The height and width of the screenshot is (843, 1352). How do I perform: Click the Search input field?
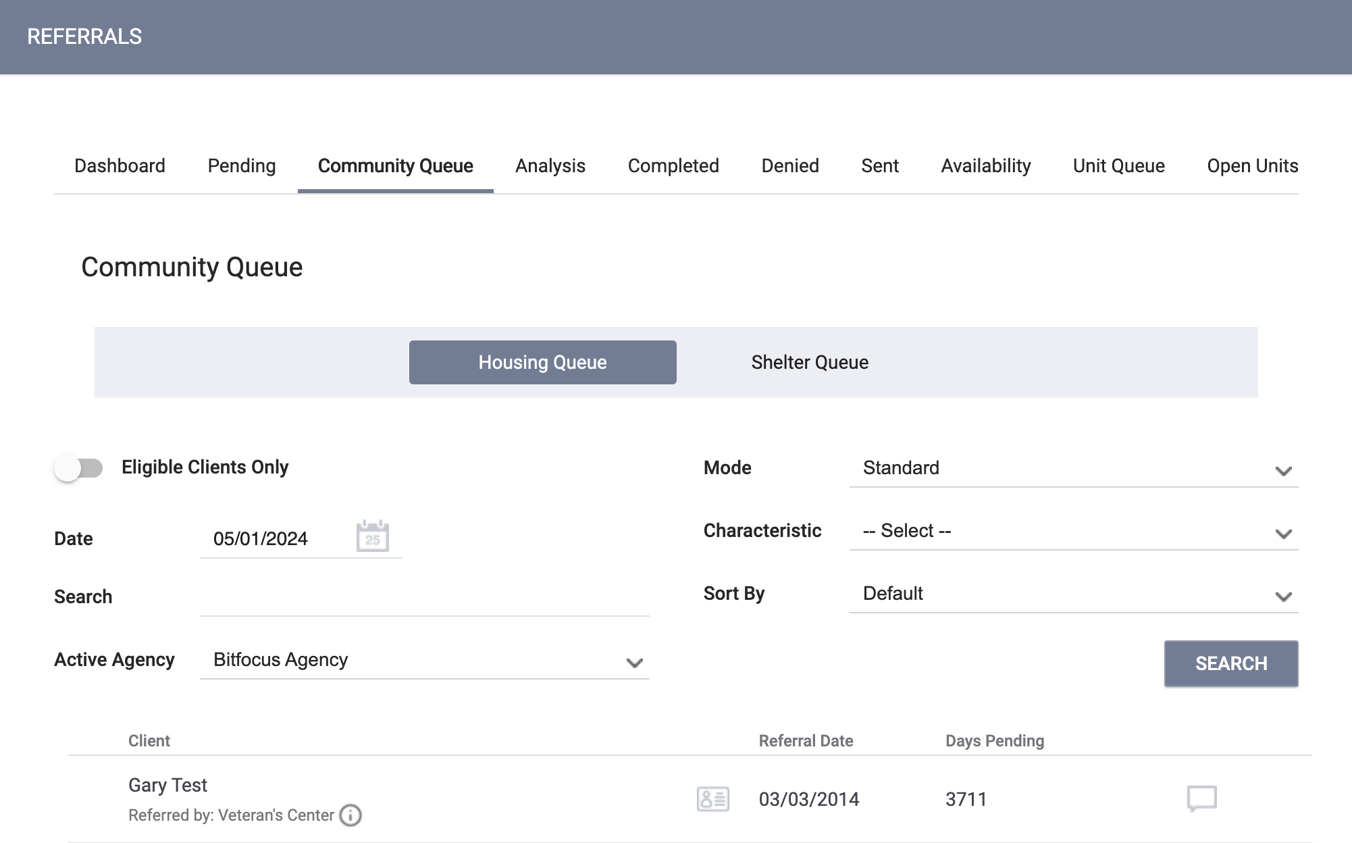[423, 596]
